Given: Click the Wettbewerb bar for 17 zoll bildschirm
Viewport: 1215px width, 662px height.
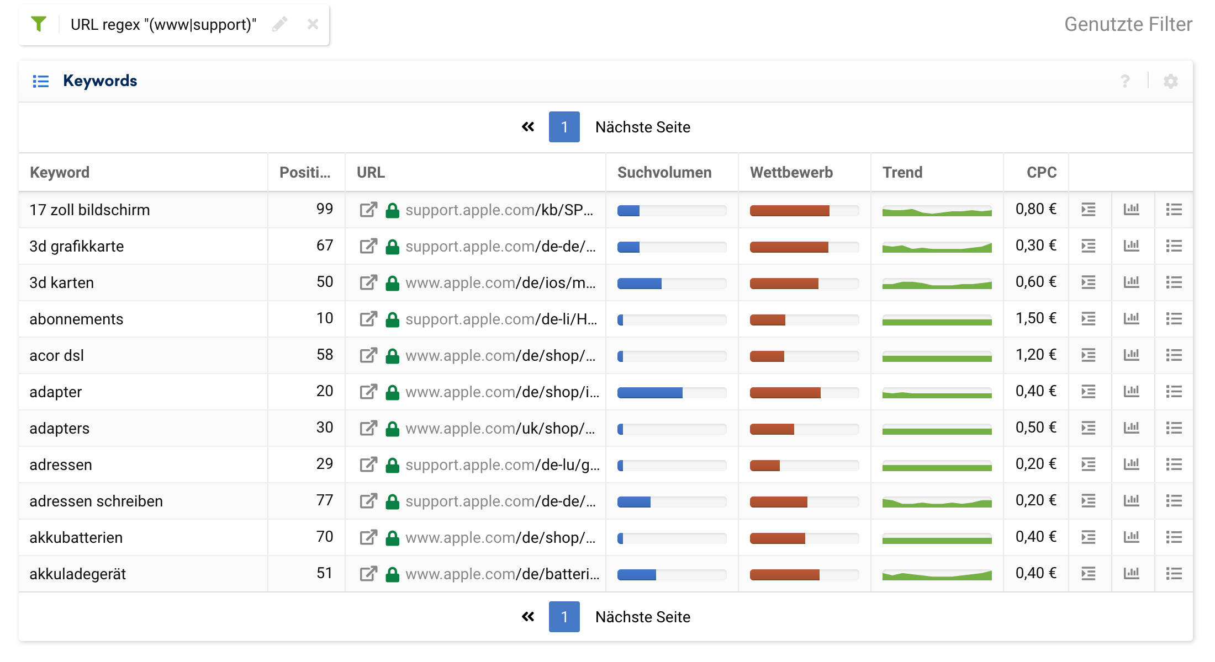Looking at the screenshot, I should click(804, 211).
